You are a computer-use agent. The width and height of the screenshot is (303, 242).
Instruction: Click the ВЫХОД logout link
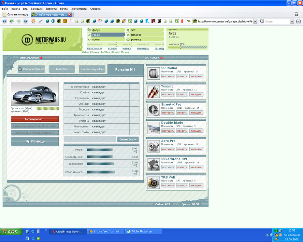tap(159, 49)
